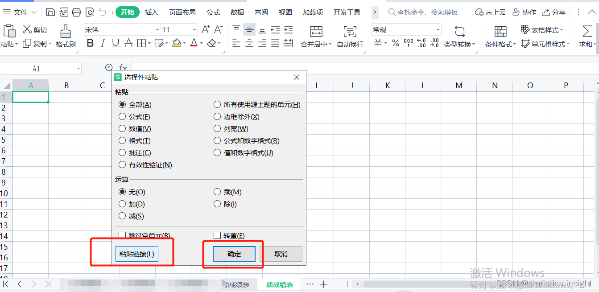Select 批注(C) paste option
Viewport: 599px width, 292px height.
point(135,153)
